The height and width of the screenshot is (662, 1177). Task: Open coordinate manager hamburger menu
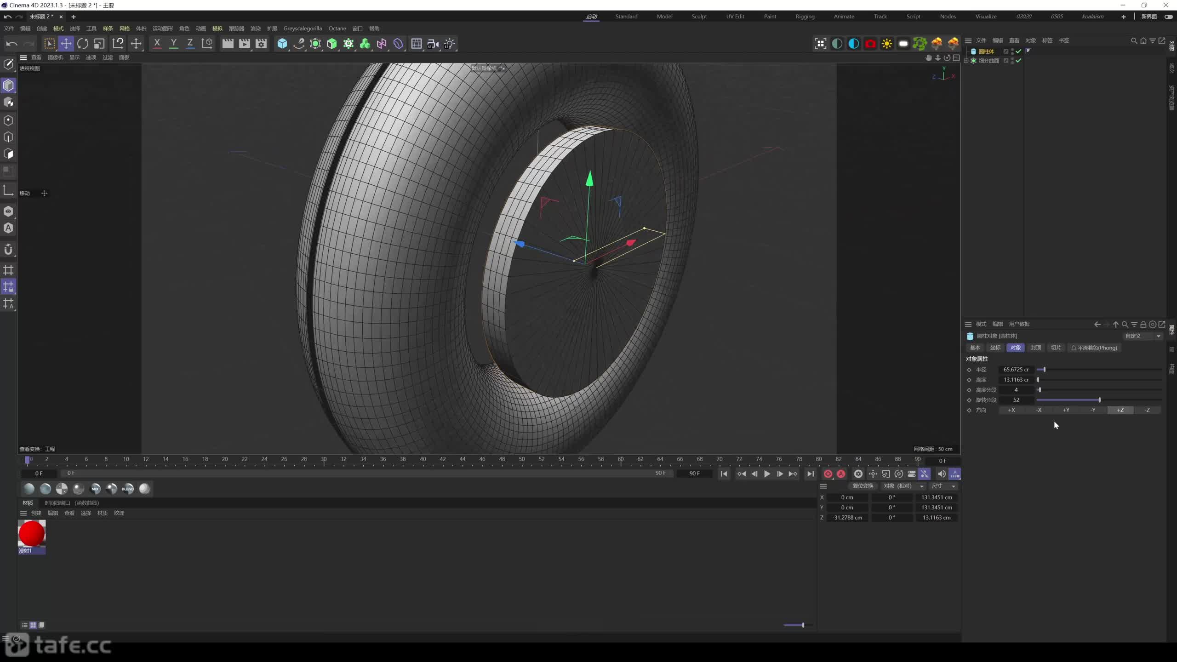click(x=823, y=486)
